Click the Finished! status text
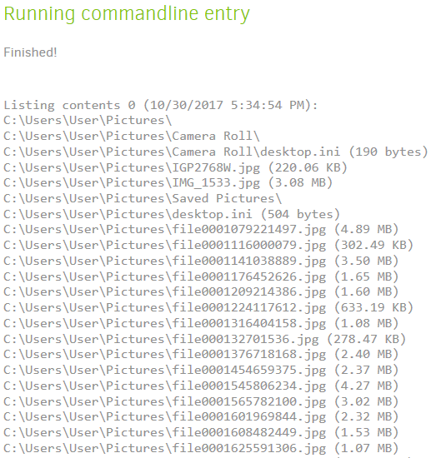Image resolution: width=431 pixels, height=458 pixels. [x=30, y=52]
